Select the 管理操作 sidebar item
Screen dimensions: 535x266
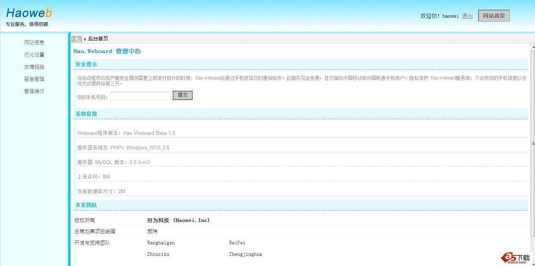(34, 91)
